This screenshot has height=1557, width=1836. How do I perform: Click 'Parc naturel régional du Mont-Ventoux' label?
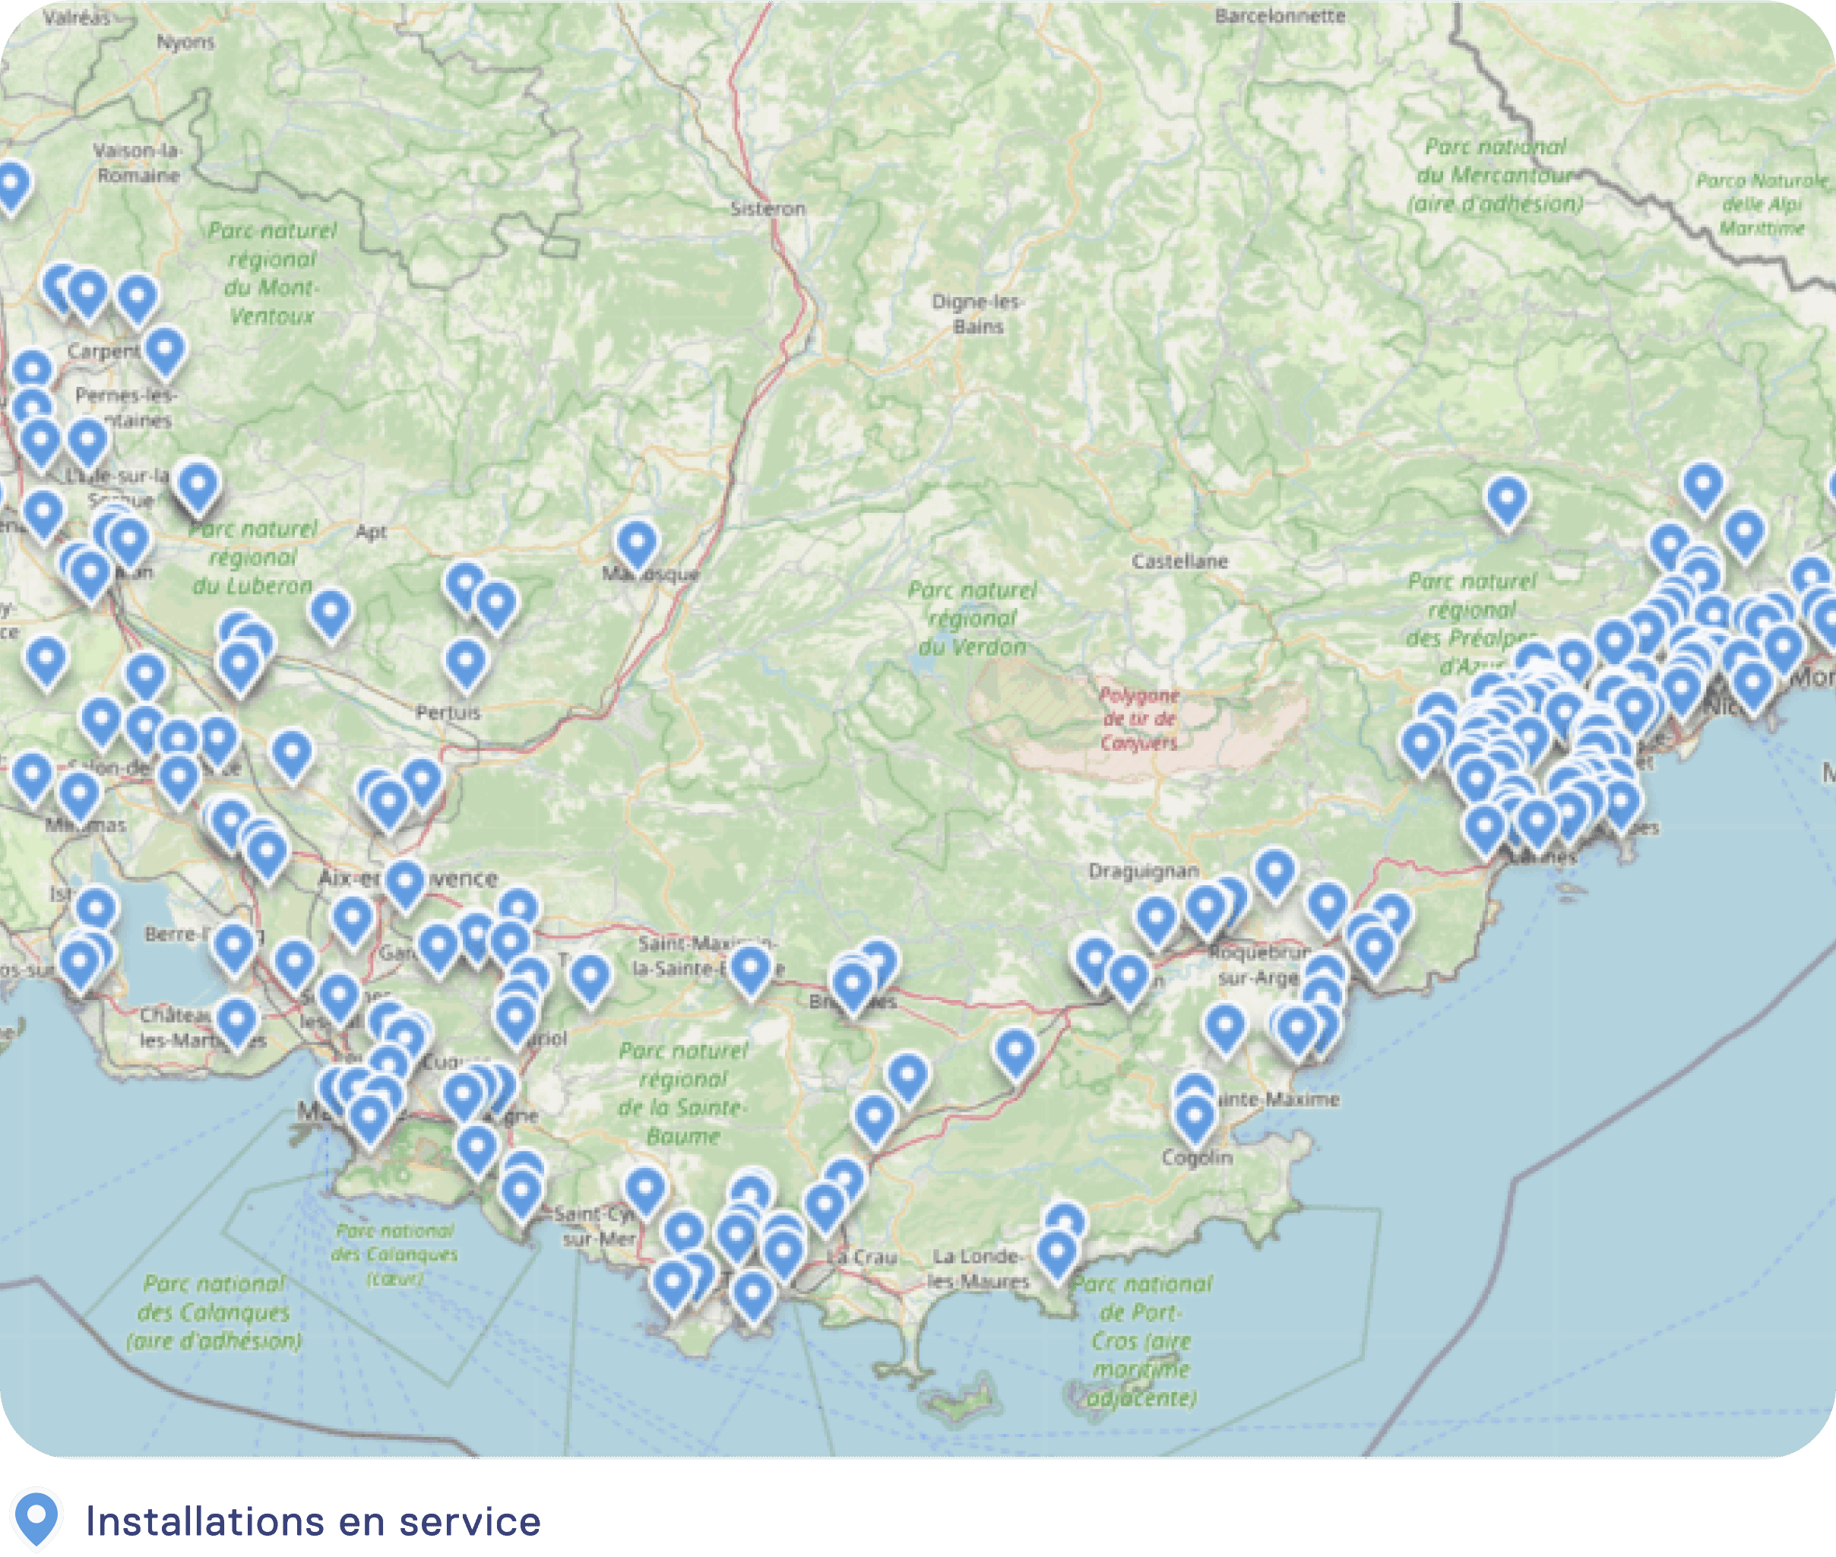coord(272,273)
